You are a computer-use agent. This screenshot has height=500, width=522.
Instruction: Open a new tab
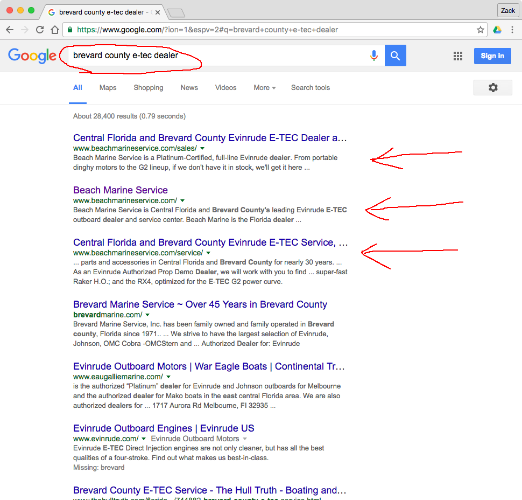(176, 13)
